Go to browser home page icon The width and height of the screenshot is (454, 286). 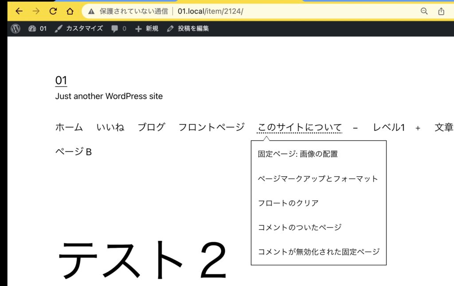tap(70, 12)
